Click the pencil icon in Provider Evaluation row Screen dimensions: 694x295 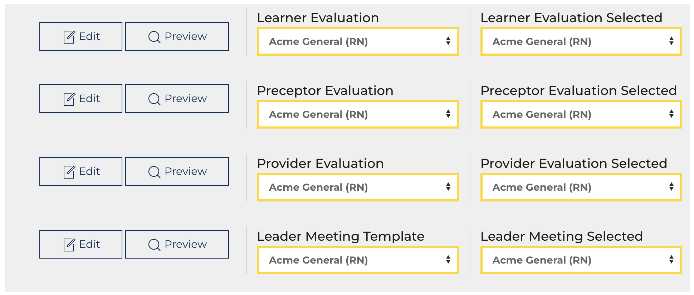[69, 172]
